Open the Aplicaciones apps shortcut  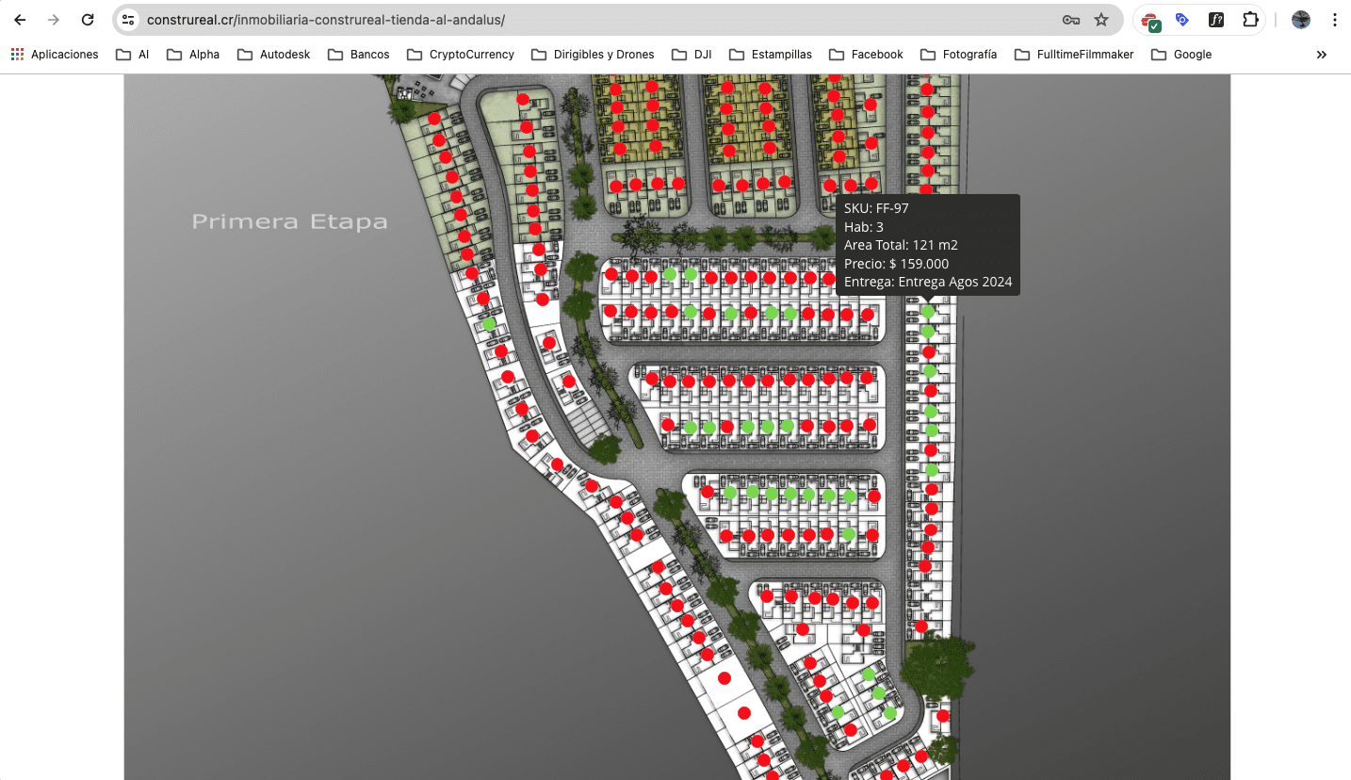[55, 55]
